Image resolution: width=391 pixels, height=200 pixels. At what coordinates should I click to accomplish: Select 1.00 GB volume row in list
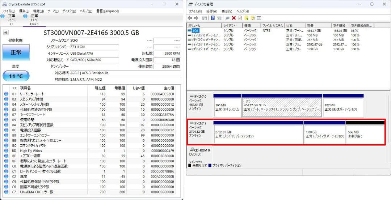[x=281, y=49]
